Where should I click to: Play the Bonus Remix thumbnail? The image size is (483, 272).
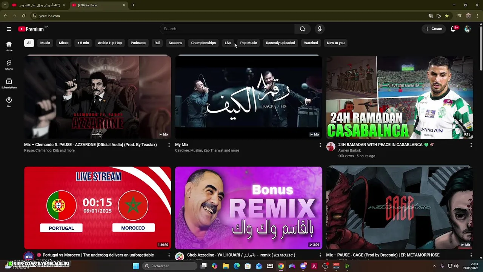coord(249,208)
